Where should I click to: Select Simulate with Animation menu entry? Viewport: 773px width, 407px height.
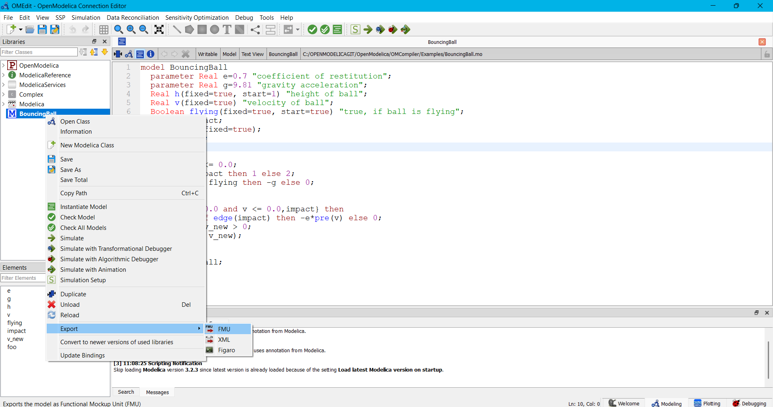coord(93,270)
